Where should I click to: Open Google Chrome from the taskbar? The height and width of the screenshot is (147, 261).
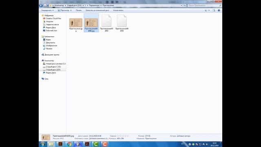coord(69,144)
